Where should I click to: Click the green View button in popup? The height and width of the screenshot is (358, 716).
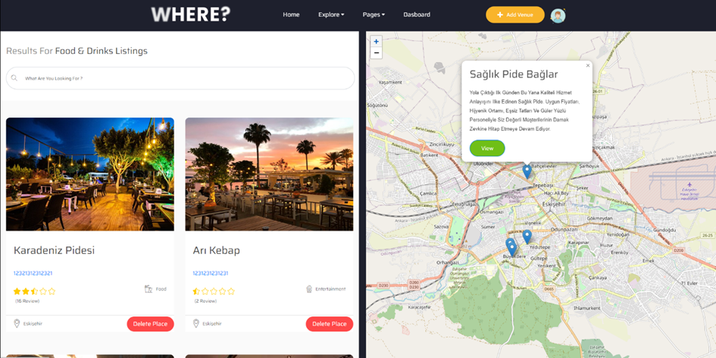click(x=487, y=148)
